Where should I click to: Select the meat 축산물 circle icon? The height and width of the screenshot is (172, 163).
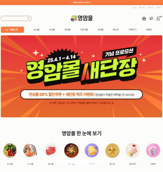pyautogui.click(x=51, y=150)
